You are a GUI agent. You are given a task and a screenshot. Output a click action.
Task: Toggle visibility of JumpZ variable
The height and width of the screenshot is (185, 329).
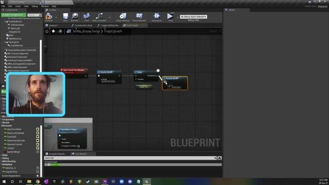tap(38, 149)
